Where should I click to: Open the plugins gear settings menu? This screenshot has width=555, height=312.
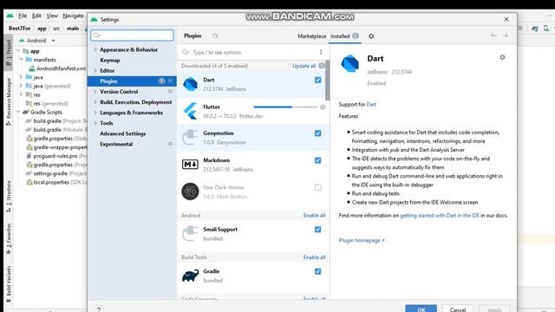[x=371, y=36]
